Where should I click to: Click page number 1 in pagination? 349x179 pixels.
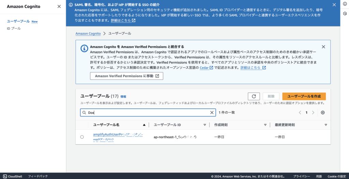click(306, 112)
